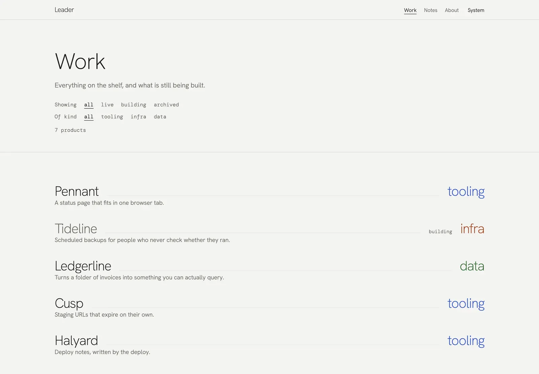The height and width of the screenshot is (374, 539).
Task: Click the tooling tag on Halyard row
Action: 466,341
